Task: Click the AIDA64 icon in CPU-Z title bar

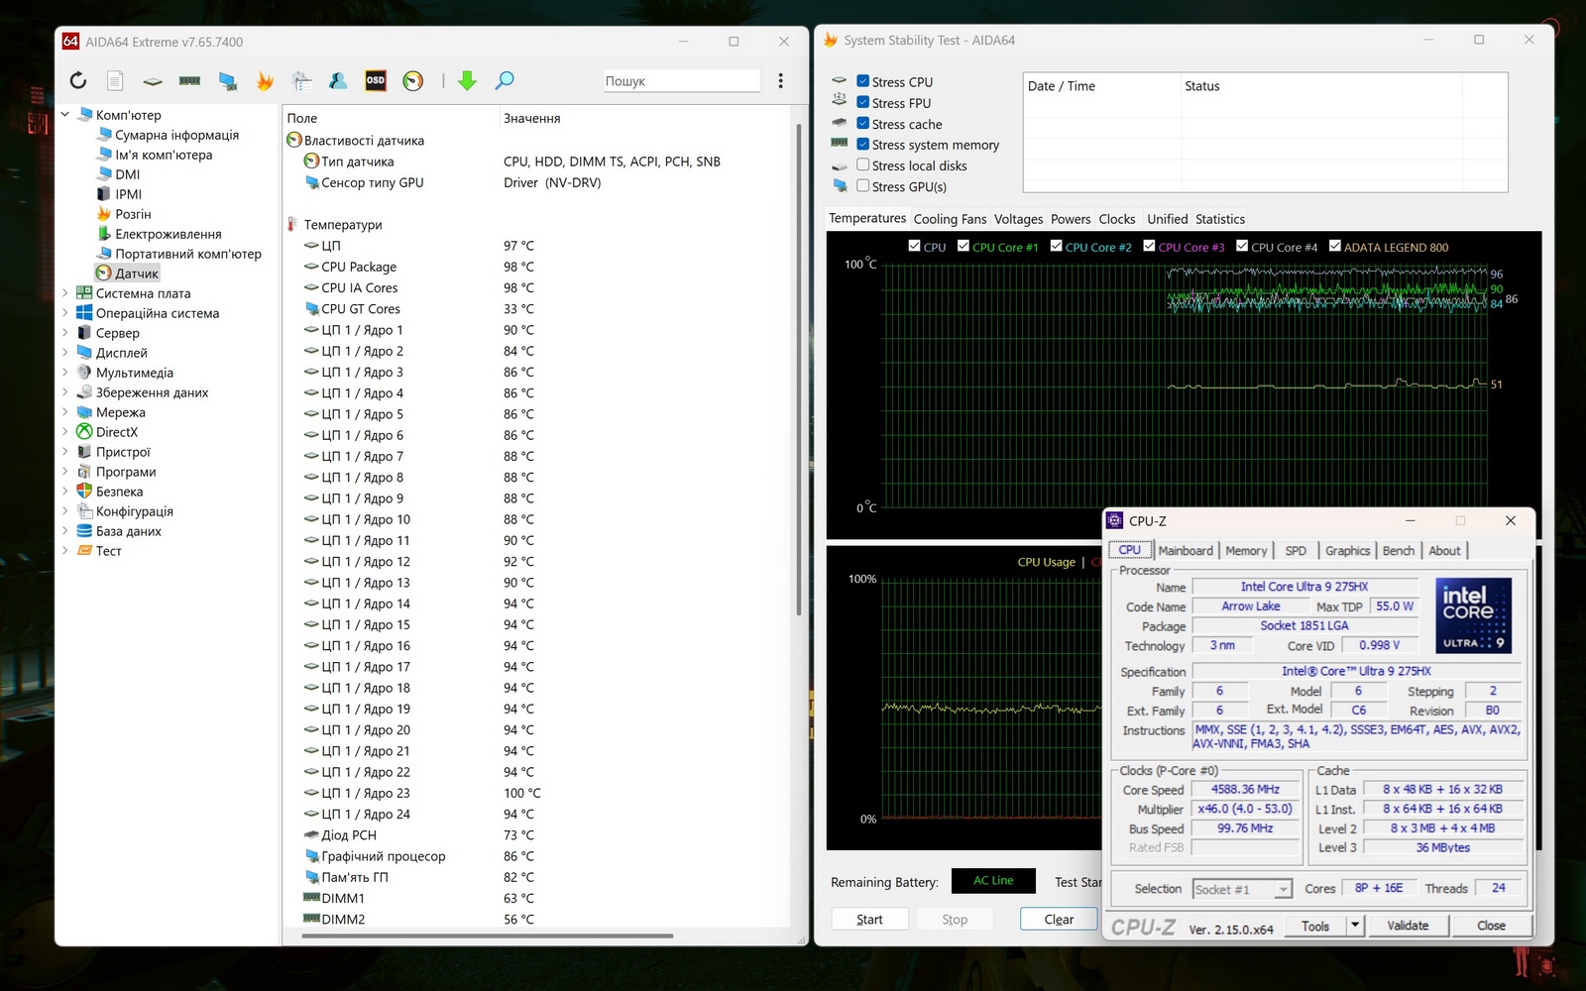Action: pyautogui.click(x=1115, y=520)
